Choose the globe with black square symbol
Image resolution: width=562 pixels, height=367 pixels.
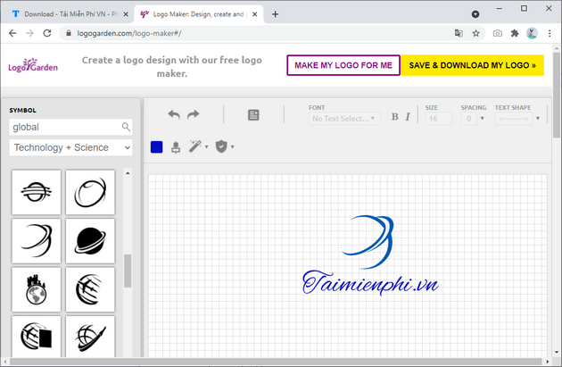pyautogui.click(x=37, y=337)
